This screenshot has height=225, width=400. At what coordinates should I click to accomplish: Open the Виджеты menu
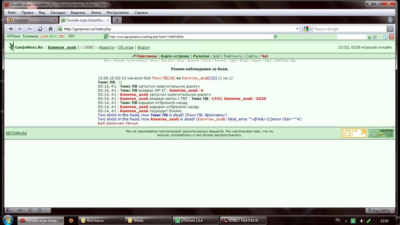click(78, 12)
